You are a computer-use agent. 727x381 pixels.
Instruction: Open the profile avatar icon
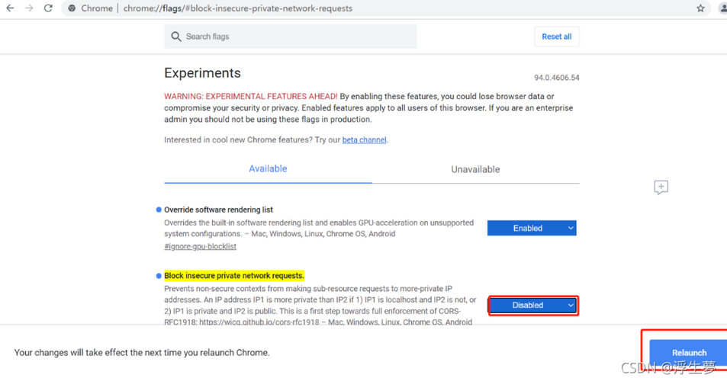click(x=723, y=8)
